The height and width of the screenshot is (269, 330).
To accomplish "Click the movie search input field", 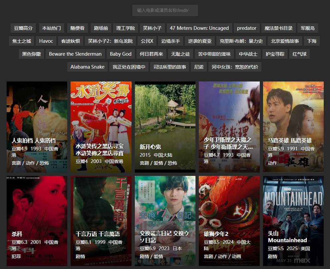I will (x=165, y=10).
